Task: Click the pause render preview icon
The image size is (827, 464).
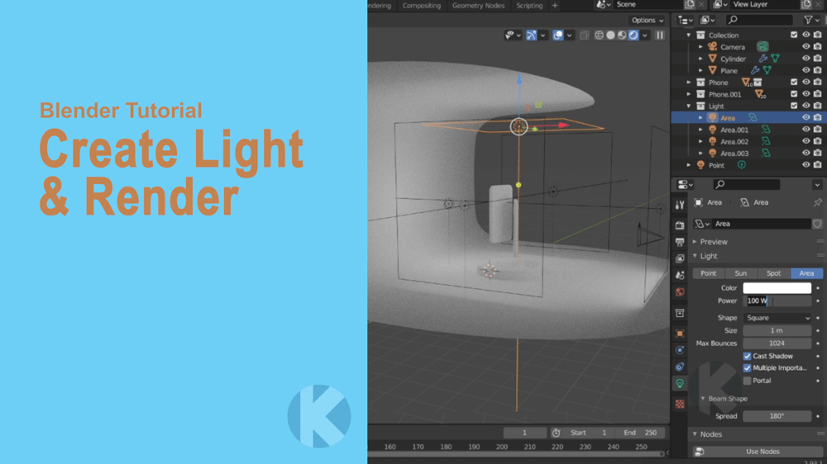Action: (x=660, y=36)
